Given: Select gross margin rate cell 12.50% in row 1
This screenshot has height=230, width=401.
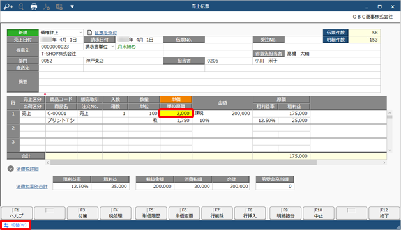Looking at the screenshot, I should pyautogui.click(x=266, y=121).
